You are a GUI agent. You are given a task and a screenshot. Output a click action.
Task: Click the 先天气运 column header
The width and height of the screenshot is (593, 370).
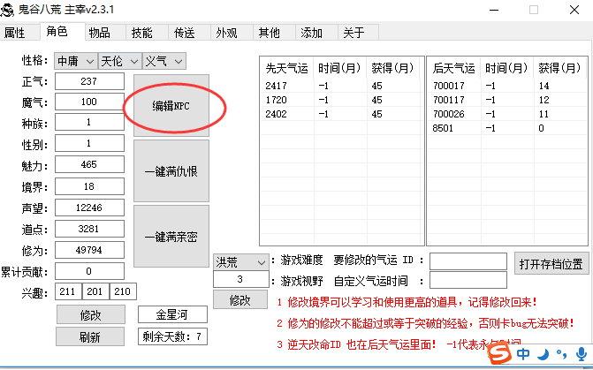click(287, 68)
